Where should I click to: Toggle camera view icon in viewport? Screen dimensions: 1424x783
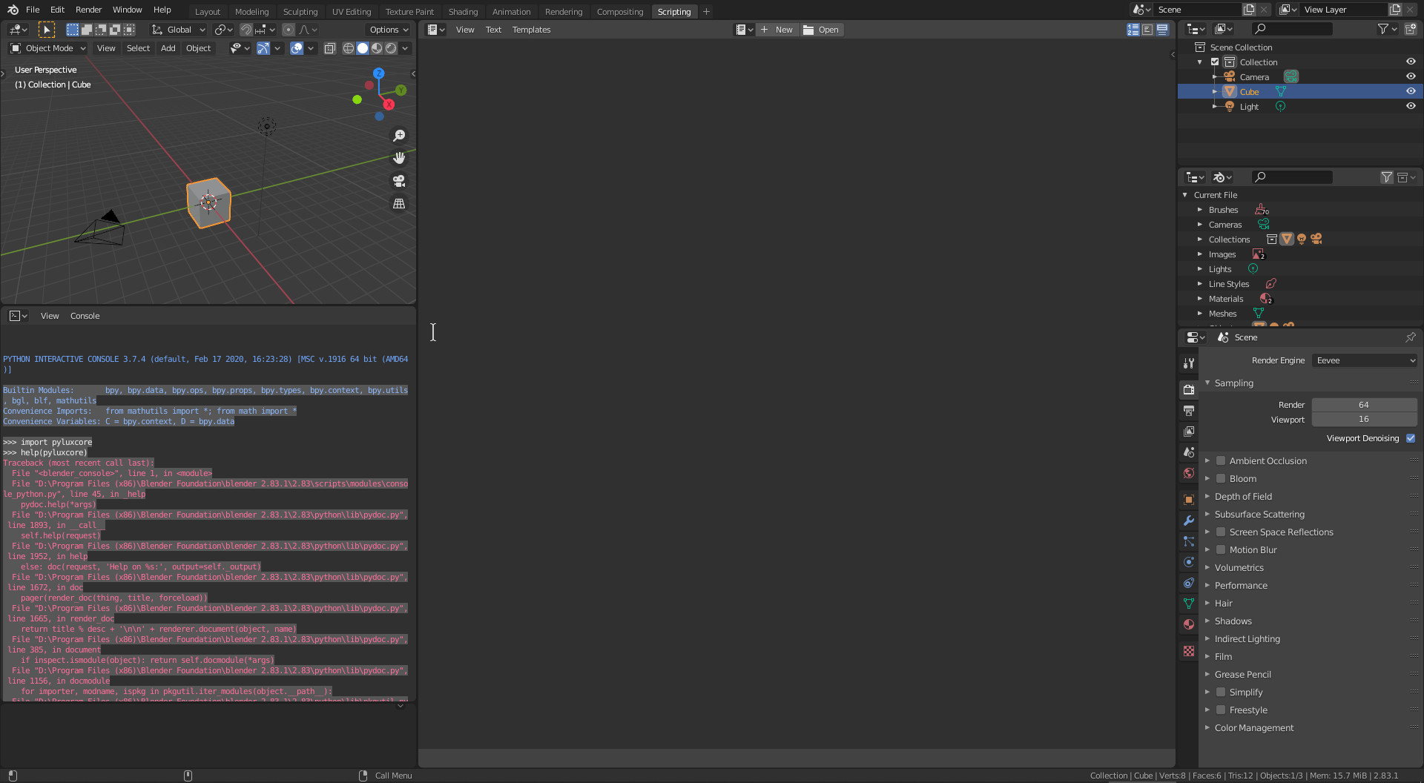click(399, 181)
